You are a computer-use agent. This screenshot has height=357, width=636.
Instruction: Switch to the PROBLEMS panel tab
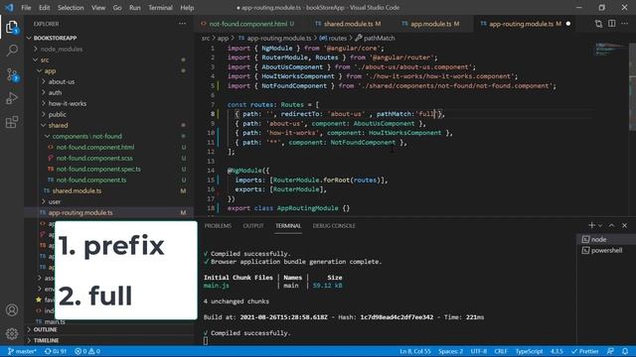click(218, 226)
